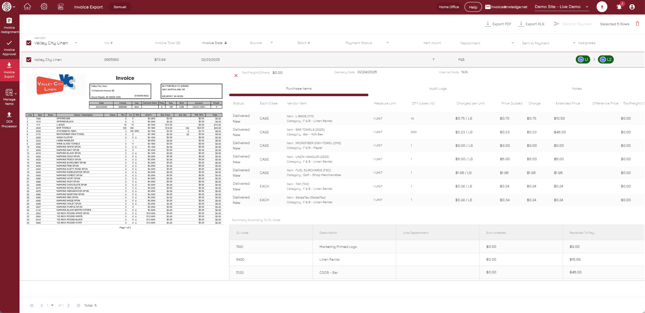Image resolution: width=645 pixels, height=313 pixels.
Task: Click the FUEL SURCHARGE [FSC] purchase item
Action: (309, 170)
